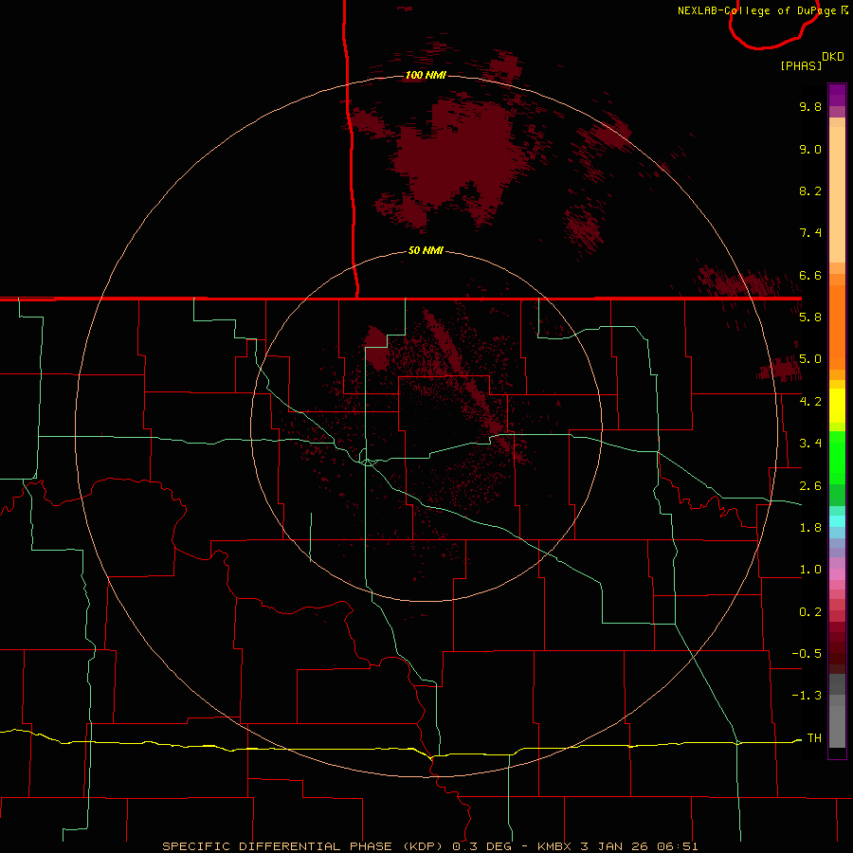Click the 5.0 scale label
This screenshot has width=853, height=853.
(810, 359)
